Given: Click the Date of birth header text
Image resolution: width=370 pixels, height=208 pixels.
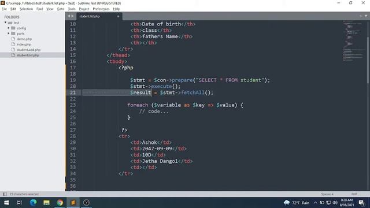Looking at the screenshot, I should (161, 24).
